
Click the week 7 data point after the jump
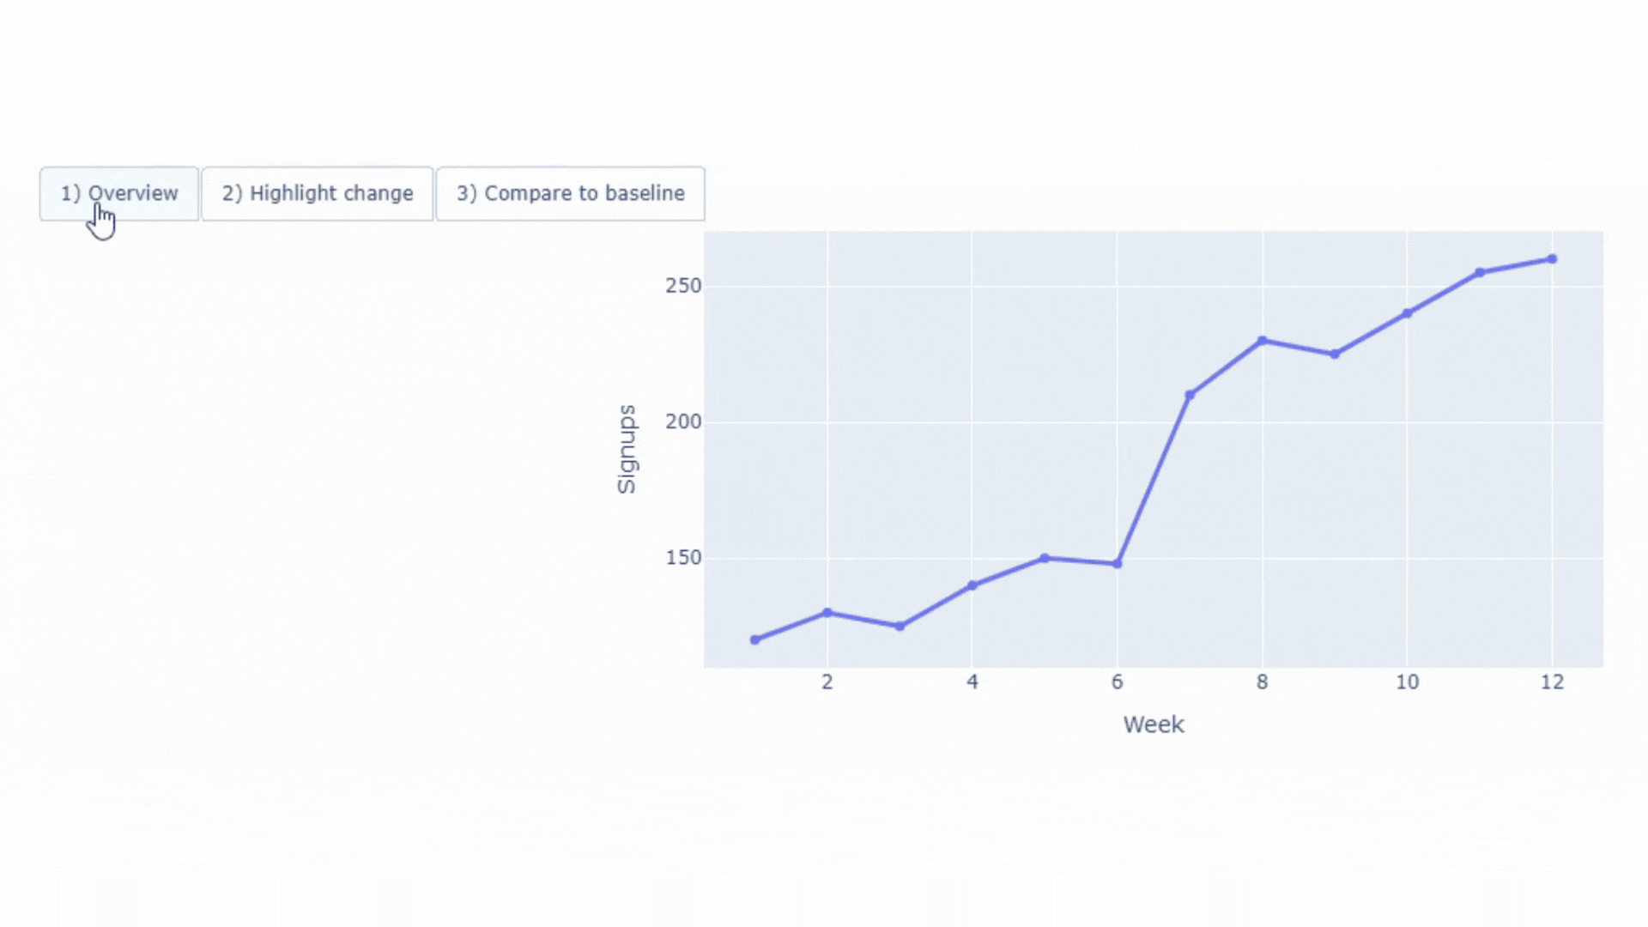pyautogui.click(x=1190, y=395)
